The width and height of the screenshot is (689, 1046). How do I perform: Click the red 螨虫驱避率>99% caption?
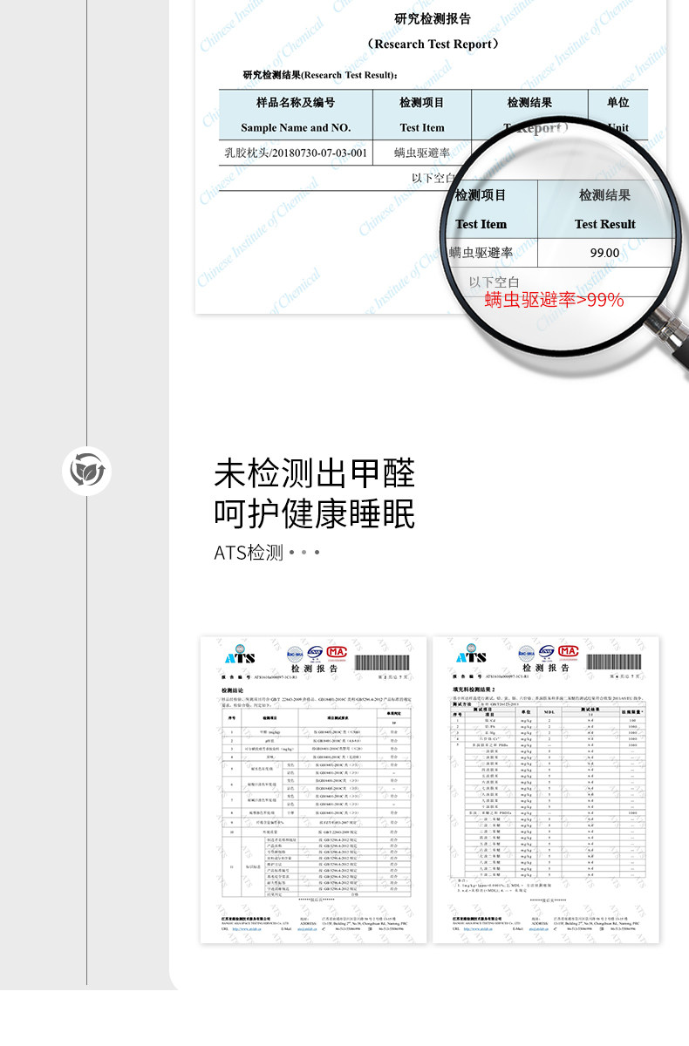point(555,300)
